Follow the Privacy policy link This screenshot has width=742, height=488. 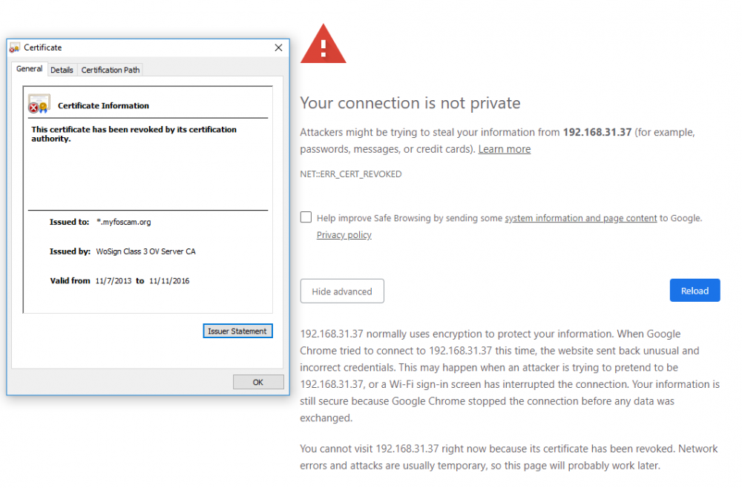pyautogui.click(x=344, y=235)
